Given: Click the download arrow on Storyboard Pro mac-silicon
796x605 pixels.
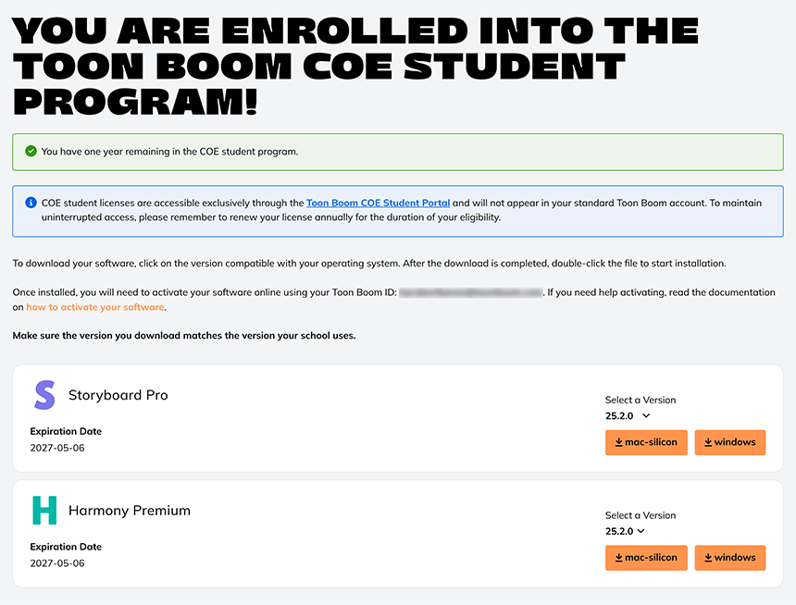Looking at the screenshot, I should (619, 442).
